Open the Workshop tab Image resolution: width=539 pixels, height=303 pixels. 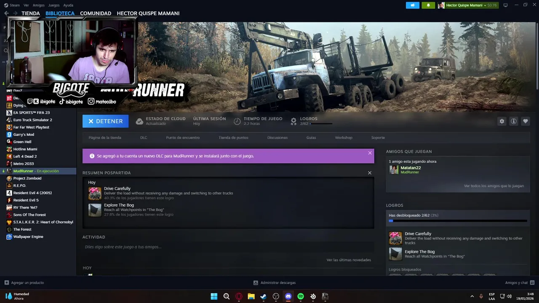coord(344,138)
